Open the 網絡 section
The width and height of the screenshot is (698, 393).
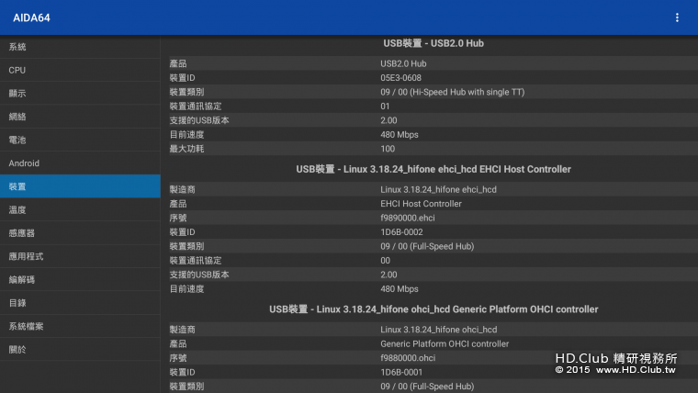[x=80, y=117]
